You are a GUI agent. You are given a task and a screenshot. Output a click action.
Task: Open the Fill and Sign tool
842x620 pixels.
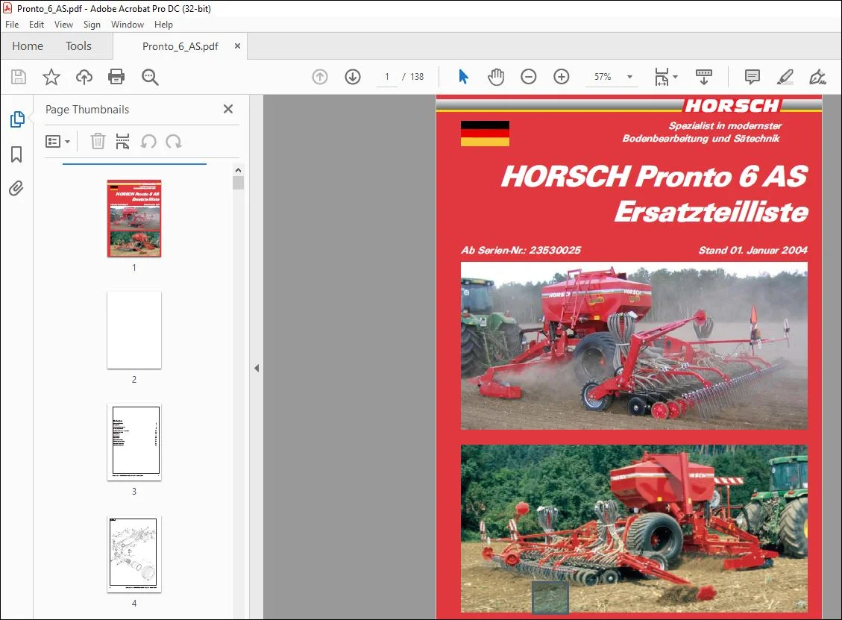(817, 77)
